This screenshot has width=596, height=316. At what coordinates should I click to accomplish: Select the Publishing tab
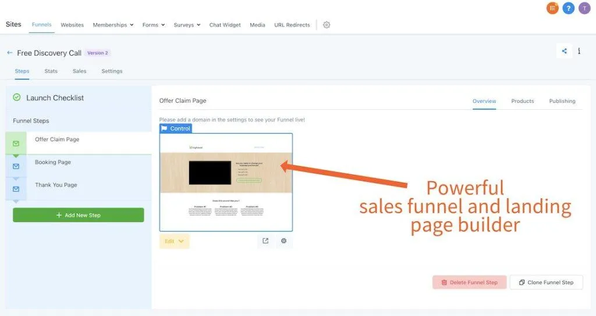[562, 101]
